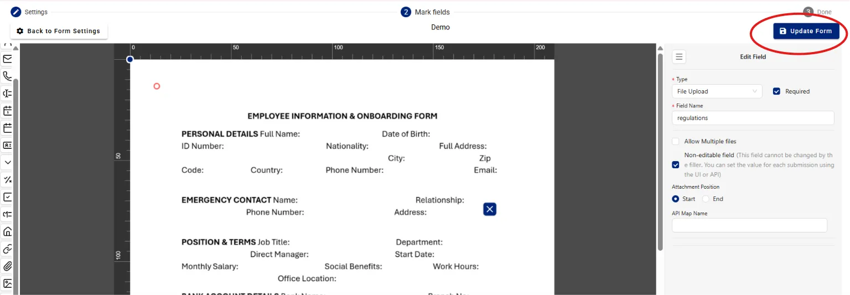
Task: Click the Nationality text in document
Action: tap(347, 146)
